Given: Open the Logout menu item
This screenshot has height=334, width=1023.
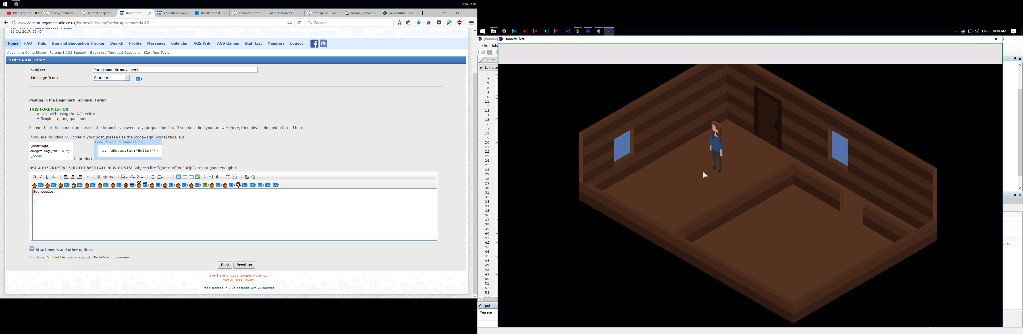Looking at the screenshot, I should click(296, 43).
